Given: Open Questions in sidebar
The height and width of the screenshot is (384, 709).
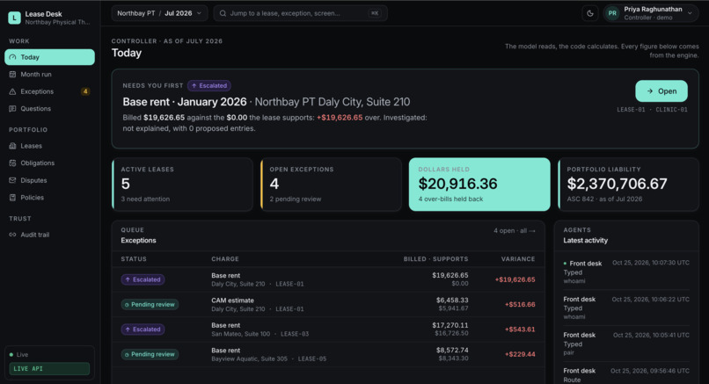Looking at the screenshot, I should click(x=50, y=108).
